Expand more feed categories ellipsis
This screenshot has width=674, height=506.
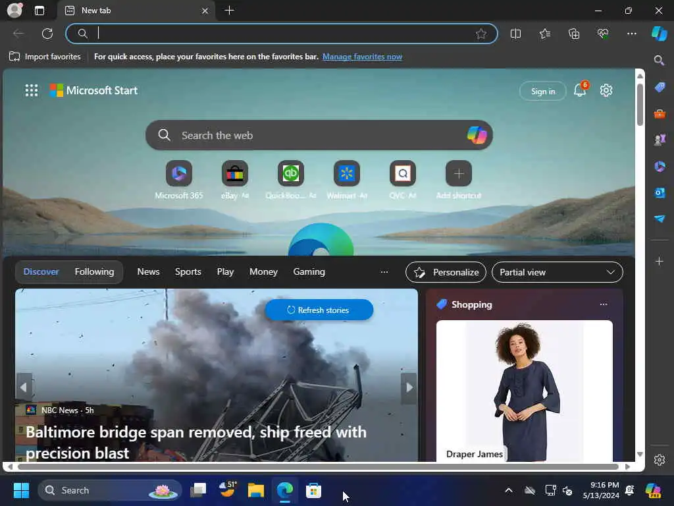384,272
